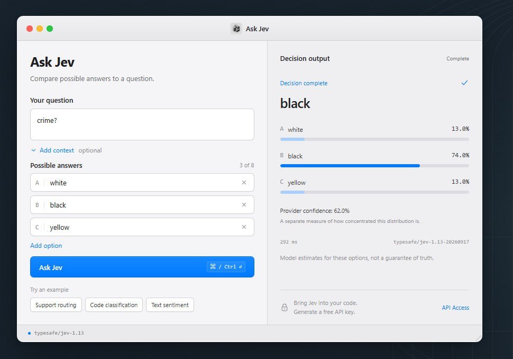Edit the white answer field

142,183
